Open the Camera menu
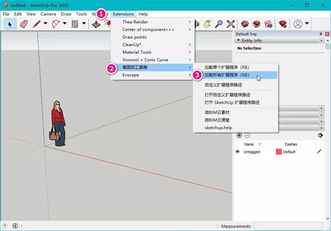Image resolution: width=331 pixels, height=231 pixels. click(48, 14)
